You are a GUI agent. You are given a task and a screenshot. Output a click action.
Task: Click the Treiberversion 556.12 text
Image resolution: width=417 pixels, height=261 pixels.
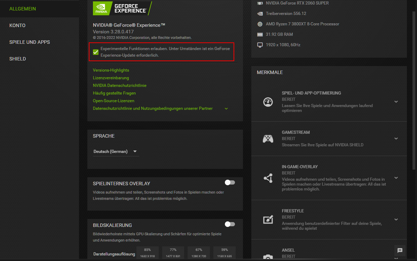coord(286,14)
